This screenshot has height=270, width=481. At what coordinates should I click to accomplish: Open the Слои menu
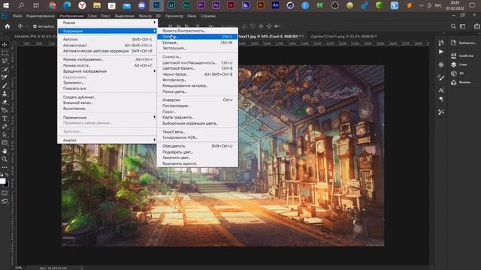92,16
